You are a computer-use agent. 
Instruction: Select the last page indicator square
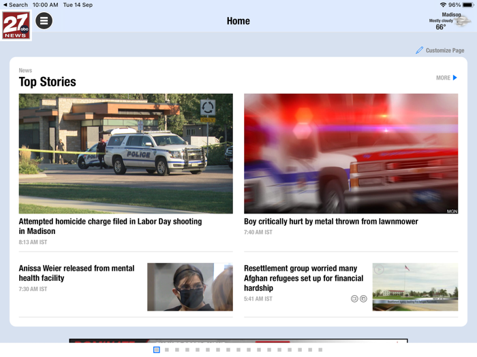[320, 350]
